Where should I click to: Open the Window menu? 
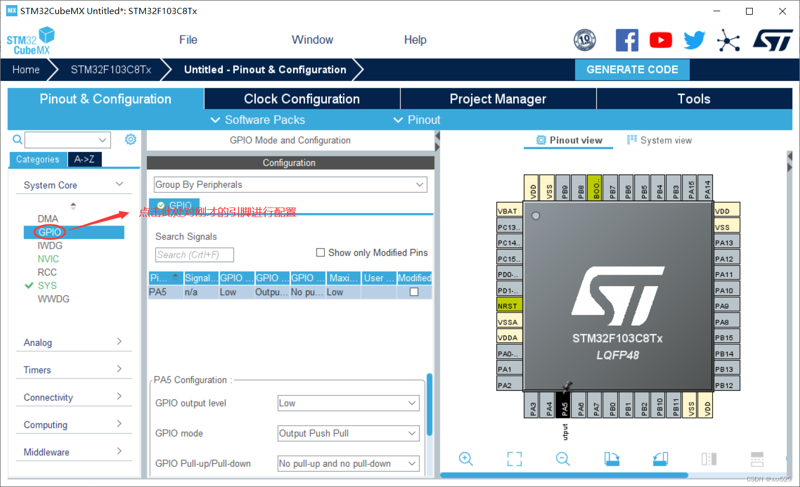(x=312, y=40)
